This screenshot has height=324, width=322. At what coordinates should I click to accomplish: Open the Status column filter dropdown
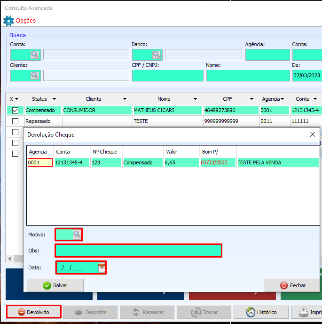click(54, 99)
